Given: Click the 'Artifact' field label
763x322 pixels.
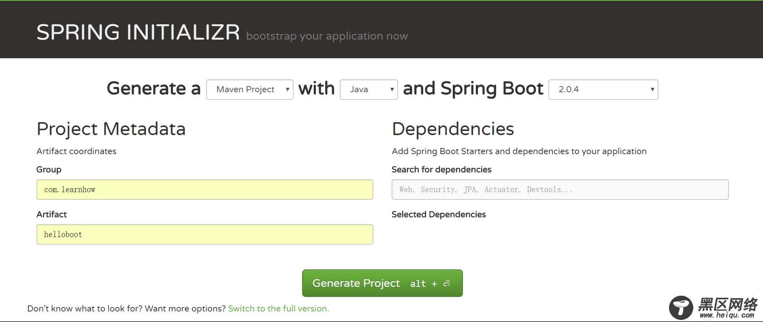Looking at the screenshot, I should (51, 214).
